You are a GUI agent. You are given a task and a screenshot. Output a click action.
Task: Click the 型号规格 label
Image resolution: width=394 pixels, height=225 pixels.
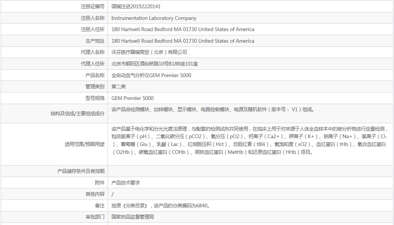point(95,98)
